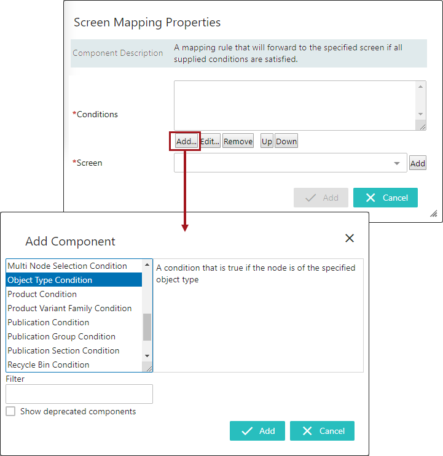Image resolution: width=443 pixels, height=456 pixels.
Task: Move condition Up button
Action: click(x=267, y=141)
